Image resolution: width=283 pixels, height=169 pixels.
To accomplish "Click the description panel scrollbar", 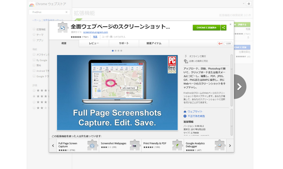I will pyautogui.click(x=232, y=81).
